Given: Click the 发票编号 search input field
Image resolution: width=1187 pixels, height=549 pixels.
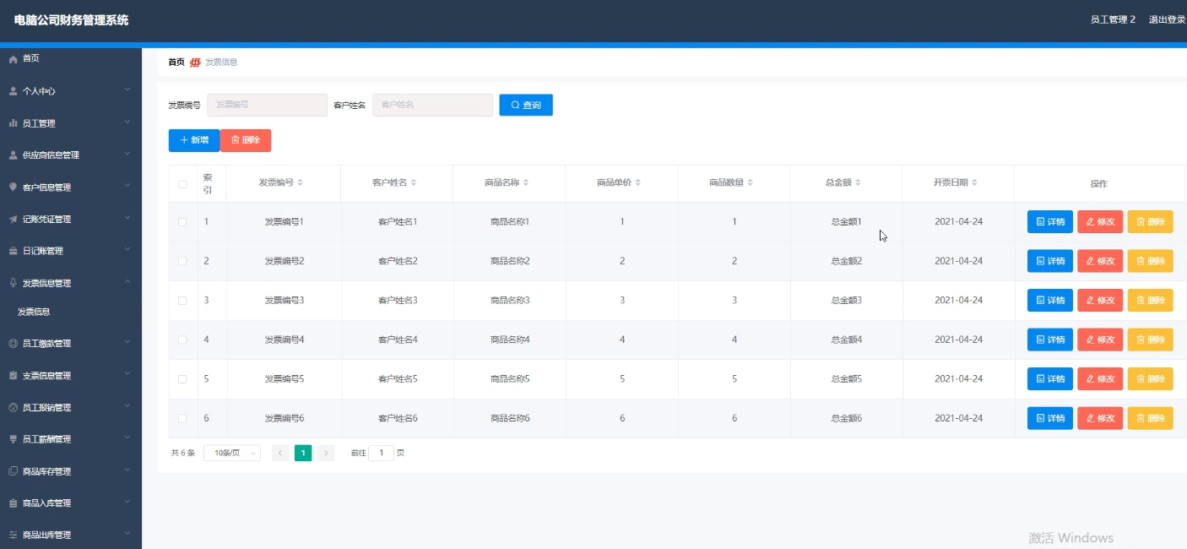Looking at the screenshot, I should (267, 105).
